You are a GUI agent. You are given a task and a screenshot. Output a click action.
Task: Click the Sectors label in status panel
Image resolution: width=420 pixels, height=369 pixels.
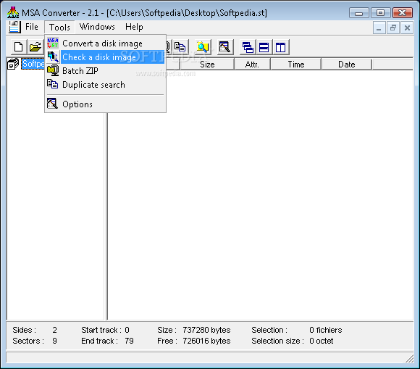pyautogui.click(x=28, y=341)
